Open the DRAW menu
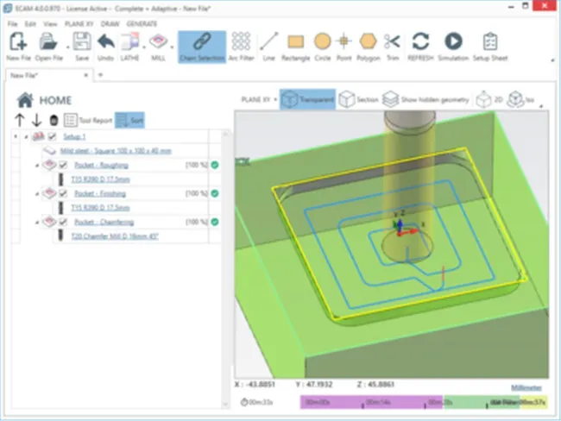The width and height of the screenshot is (561, 421). [x=110, y=24]
